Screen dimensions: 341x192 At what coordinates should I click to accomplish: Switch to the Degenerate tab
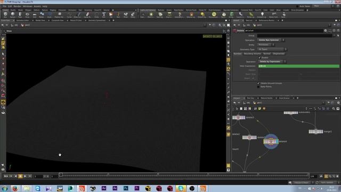click(278, 53)
